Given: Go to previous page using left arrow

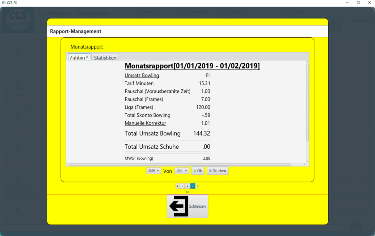Looking at the screenshot, I should point(177,186).
